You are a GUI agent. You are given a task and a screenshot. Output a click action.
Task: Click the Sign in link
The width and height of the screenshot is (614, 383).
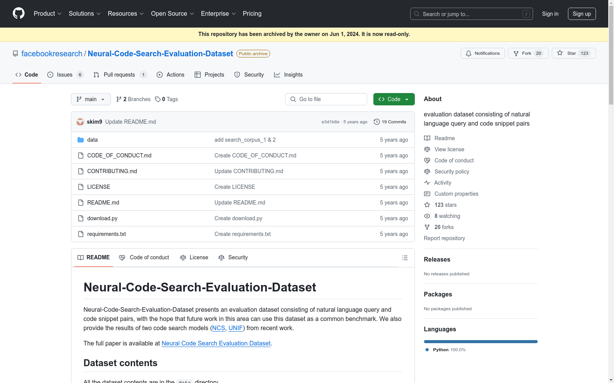pos(550,14)
